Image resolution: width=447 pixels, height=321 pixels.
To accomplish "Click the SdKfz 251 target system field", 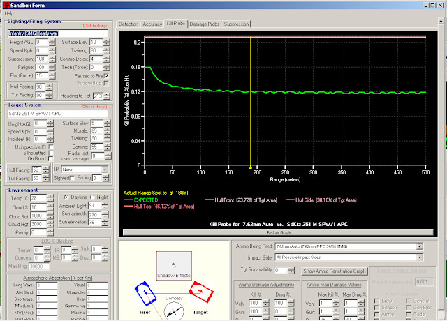I will click(x=58, y=113).
